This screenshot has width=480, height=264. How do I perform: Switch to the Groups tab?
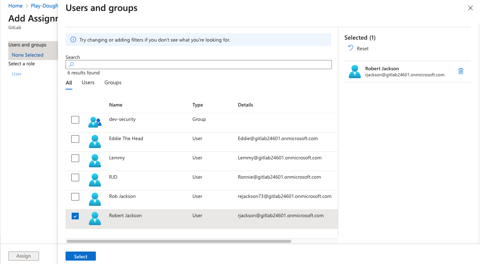tap(113, 82)
